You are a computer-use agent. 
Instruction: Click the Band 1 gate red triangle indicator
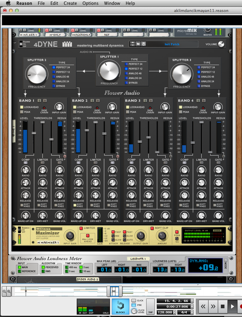click(65, 156)
